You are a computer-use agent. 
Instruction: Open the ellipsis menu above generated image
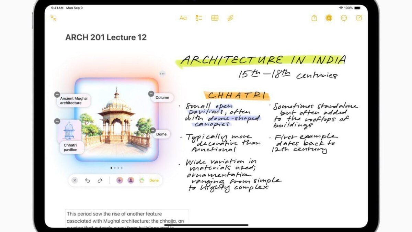162,74
